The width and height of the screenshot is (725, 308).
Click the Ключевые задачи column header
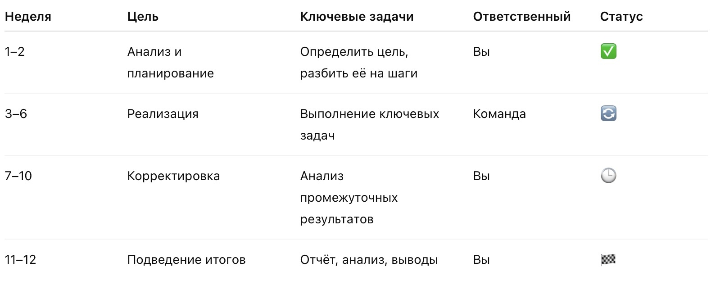click(x=357, y=17)
